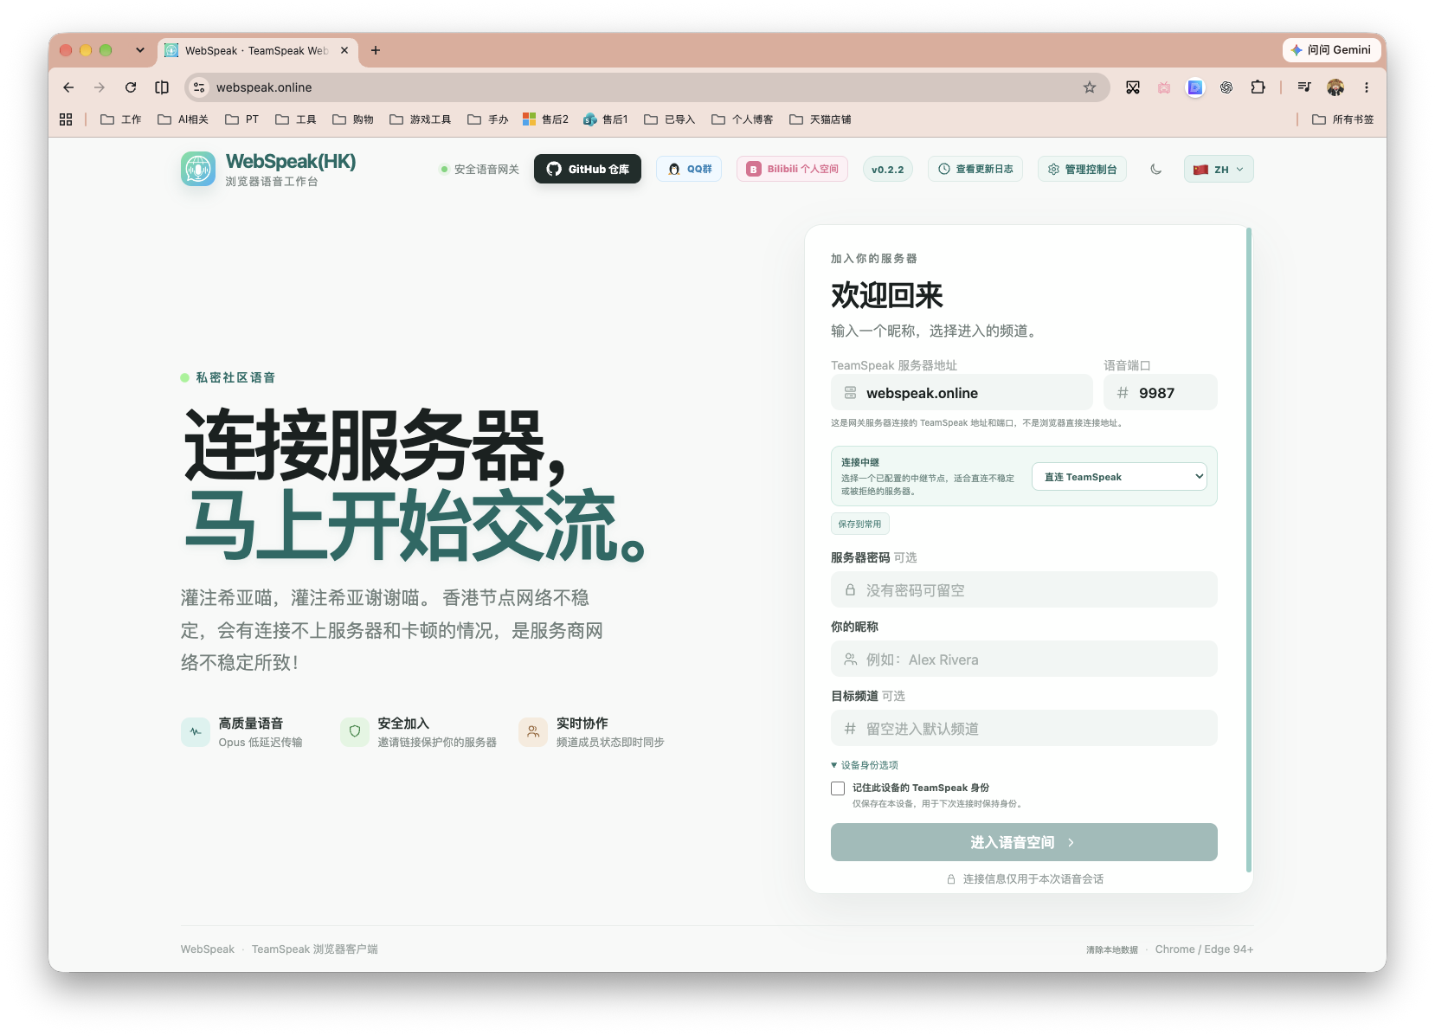Open 售后1 bookmark

606,119
